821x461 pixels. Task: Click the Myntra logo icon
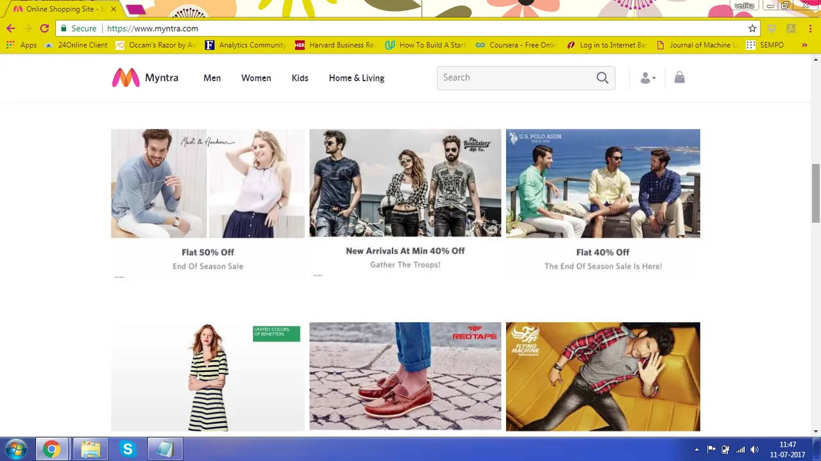126,77
